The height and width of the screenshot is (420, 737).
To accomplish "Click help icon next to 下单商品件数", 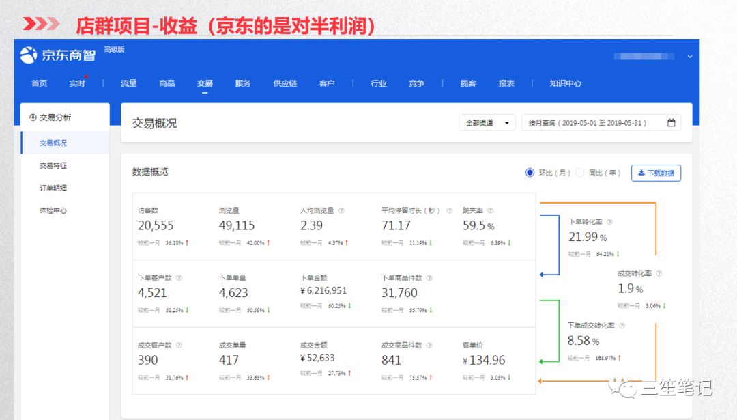I will (429, 278).
